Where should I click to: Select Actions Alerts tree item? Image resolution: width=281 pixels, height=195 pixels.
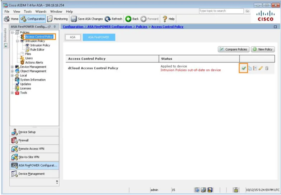click(x=34, y=62)
